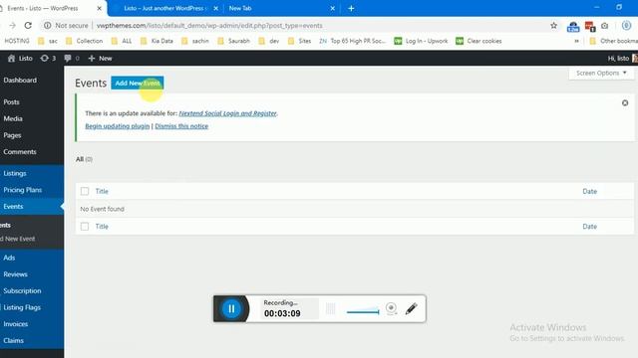Check select-all box in table header
638x358 pixels.
click(85, 191)
